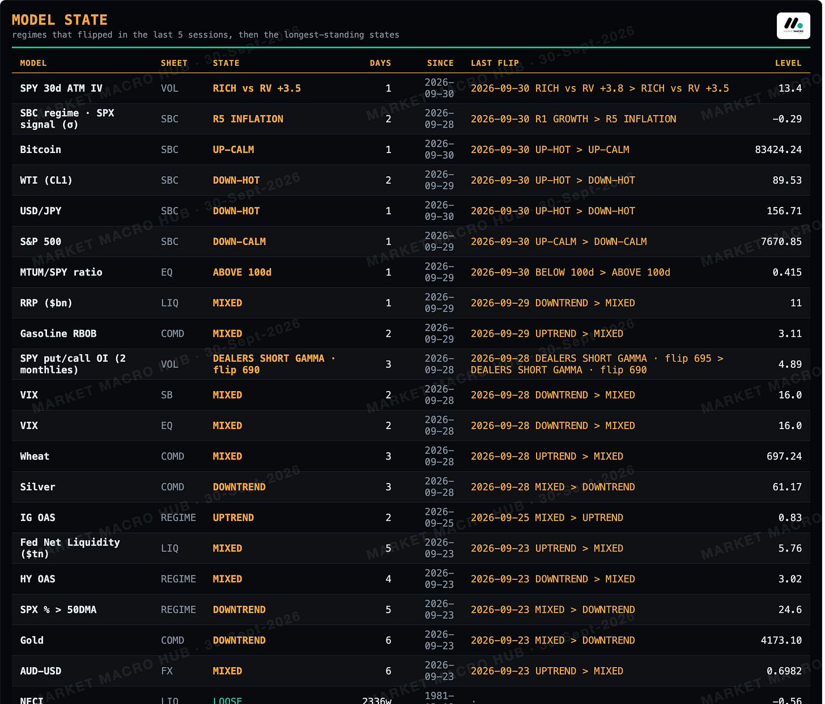
Task: Select the Wheat level 697.24
Action: point(784,456)
